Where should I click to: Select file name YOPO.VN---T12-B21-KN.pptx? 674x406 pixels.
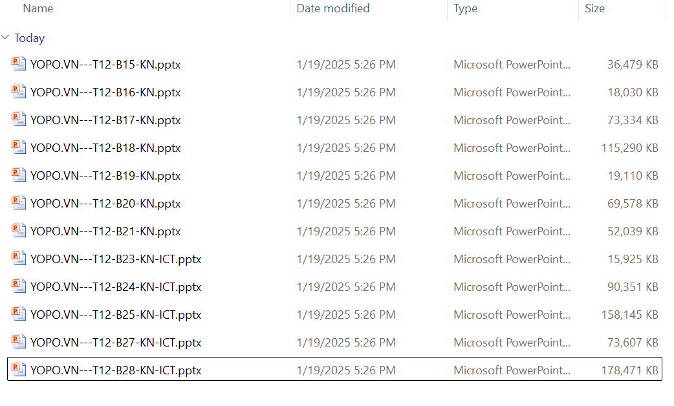pyautogui.click(x=105, y=231)
